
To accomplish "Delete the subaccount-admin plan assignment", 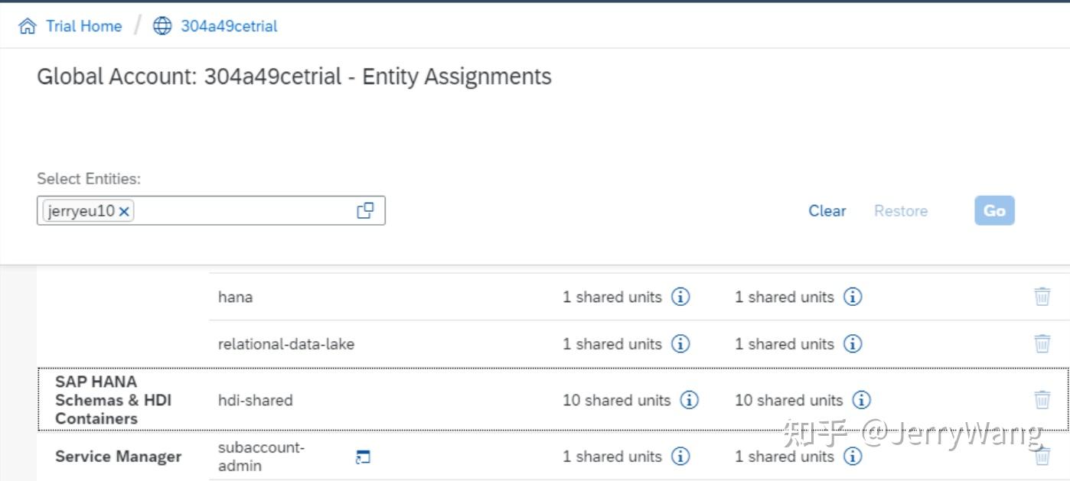I will point(1042,457).
